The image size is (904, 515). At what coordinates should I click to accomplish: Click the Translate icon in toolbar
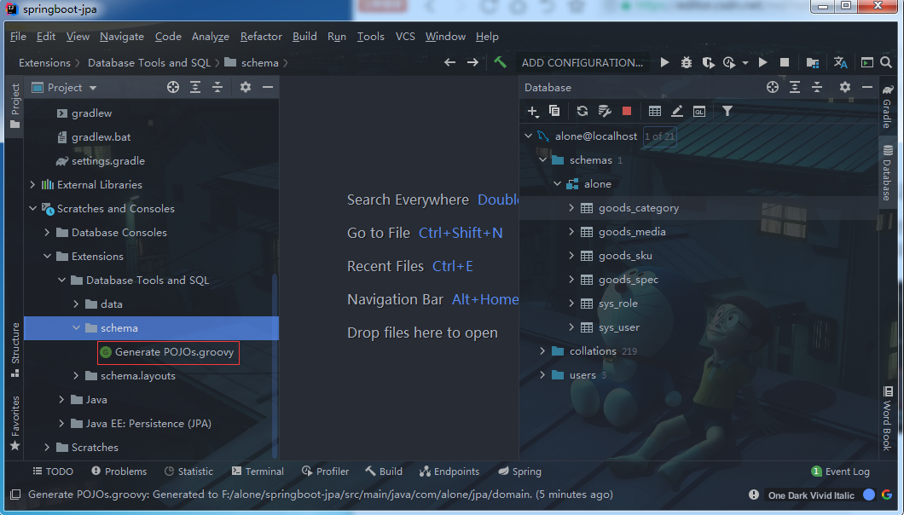coord(841,62)
